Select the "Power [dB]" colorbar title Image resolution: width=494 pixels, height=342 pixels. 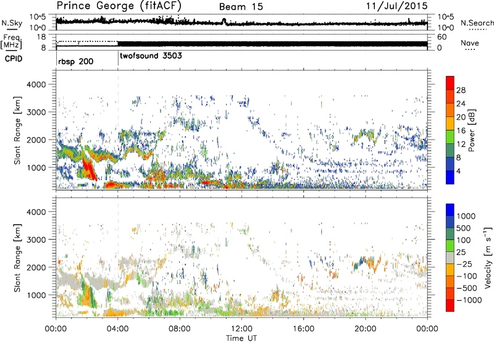[471, 130]
